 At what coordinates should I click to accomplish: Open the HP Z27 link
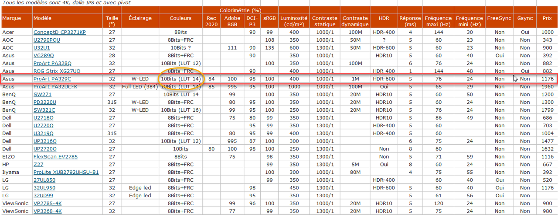(38, 165)
